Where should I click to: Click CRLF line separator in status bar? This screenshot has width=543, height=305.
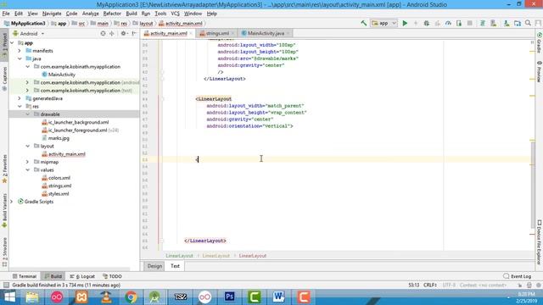tap(430, 286)
